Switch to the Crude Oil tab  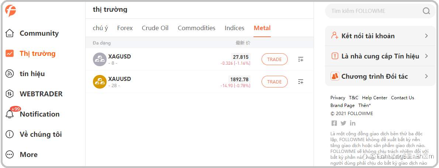tap(155, 28)
